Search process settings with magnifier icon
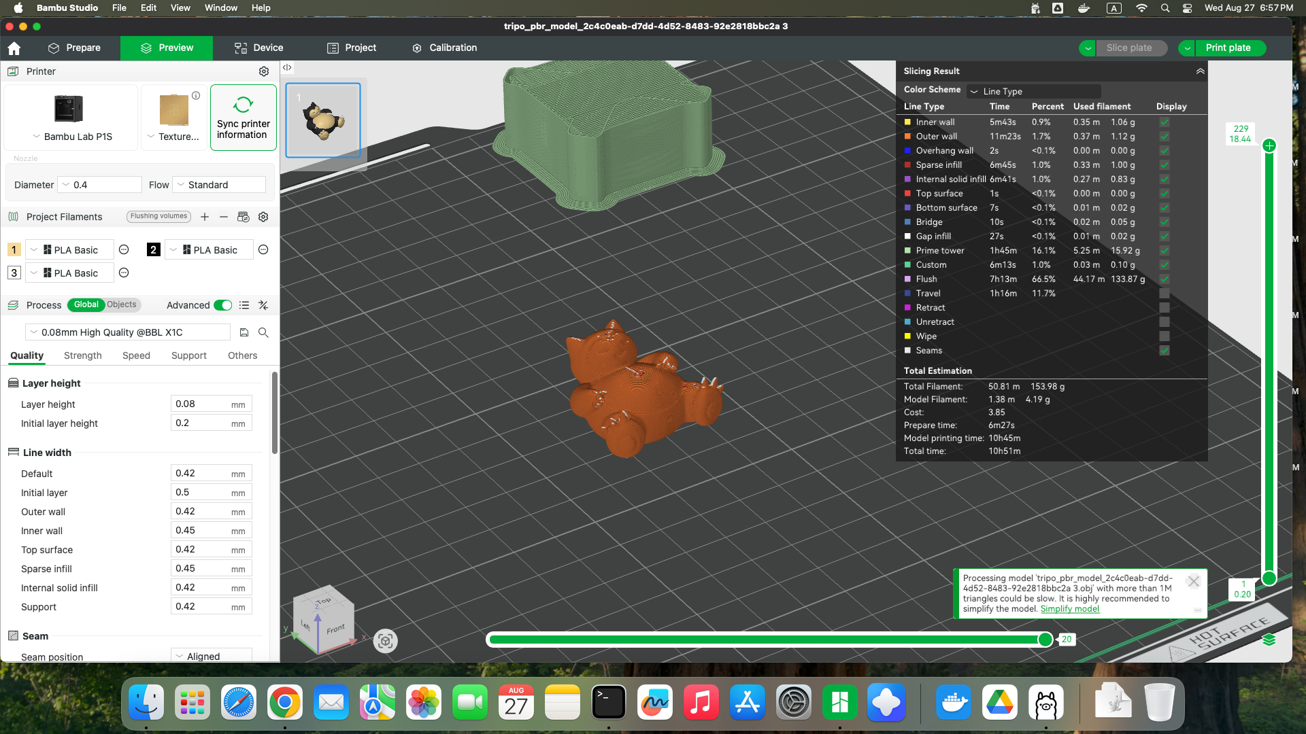The width and height of the screenshot is (1306, 734). tap(263, 332)
